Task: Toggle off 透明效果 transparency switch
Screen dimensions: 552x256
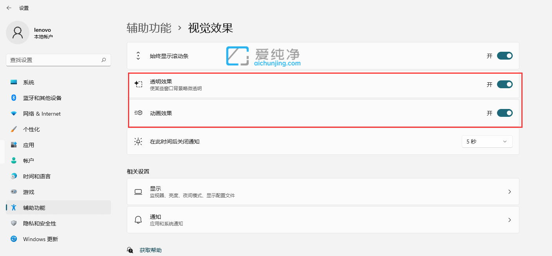Action: (505, 84)
